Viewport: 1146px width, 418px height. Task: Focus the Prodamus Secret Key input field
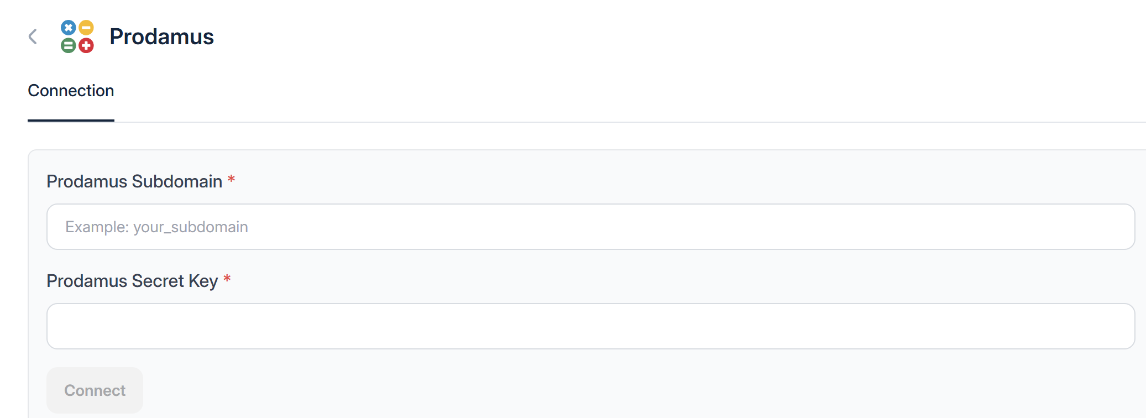click(590, 326)
